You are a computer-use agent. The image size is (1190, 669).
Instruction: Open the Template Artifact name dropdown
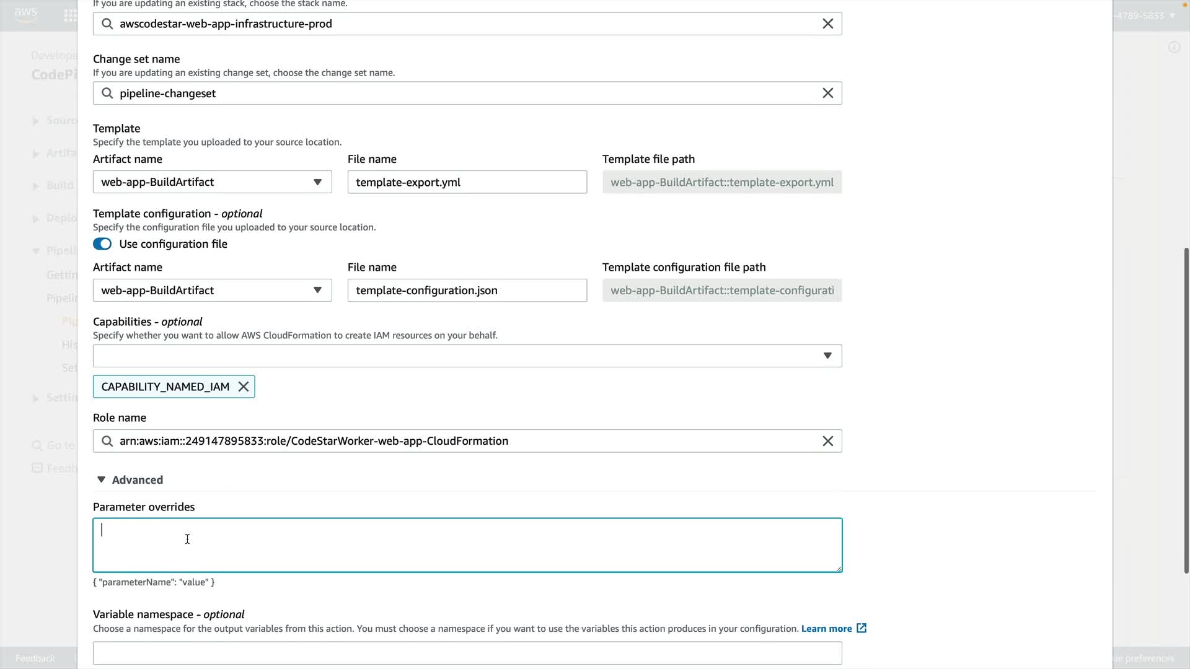point(212,182)
